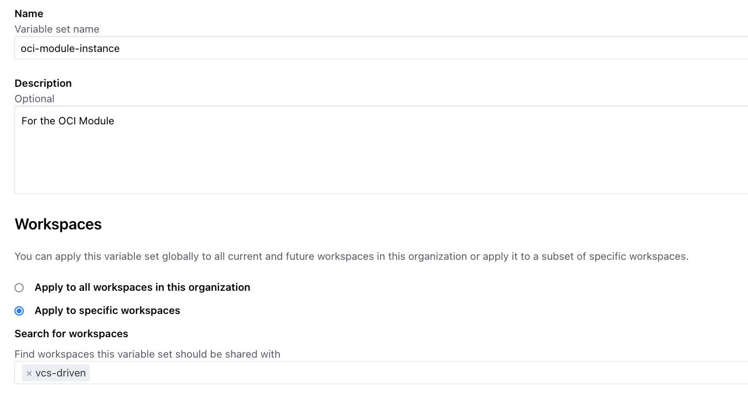Image resolution: width=748 pixels, height=398 pixels.
Task: Click the Workspaces section heading
Action: pyautogui.click(x=58, y=224)
